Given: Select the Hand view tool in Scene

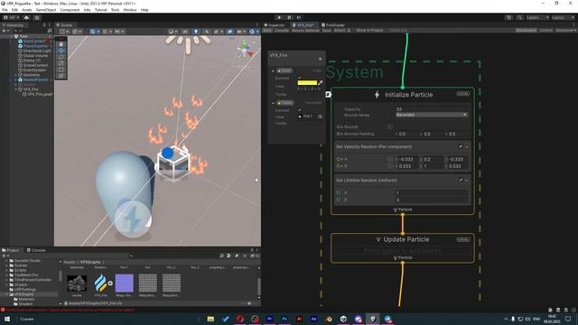Looking at the screenshot, I should coord(61,44).
